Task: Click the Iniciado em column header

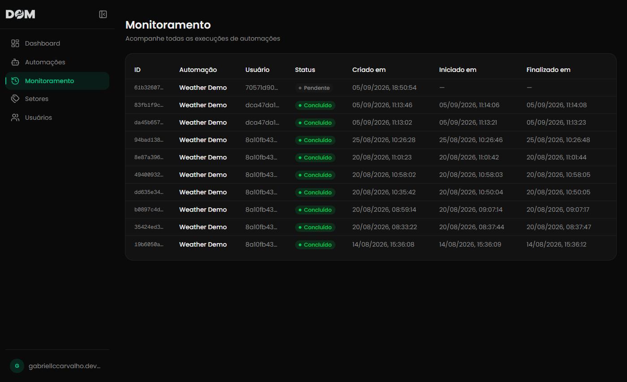Action: (458, 70)
